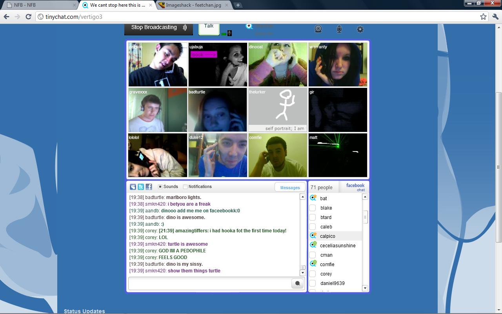Open the Messages button in chat panel
The height and width of the screenshot is (314, 502).
click(290, 188)
